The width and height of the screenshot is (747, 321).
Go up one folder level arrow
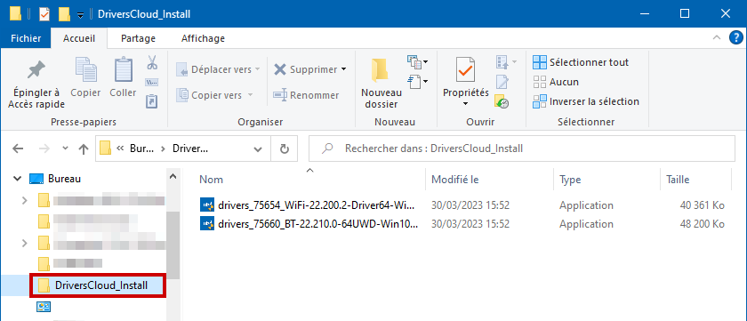(x=84, y=148)
